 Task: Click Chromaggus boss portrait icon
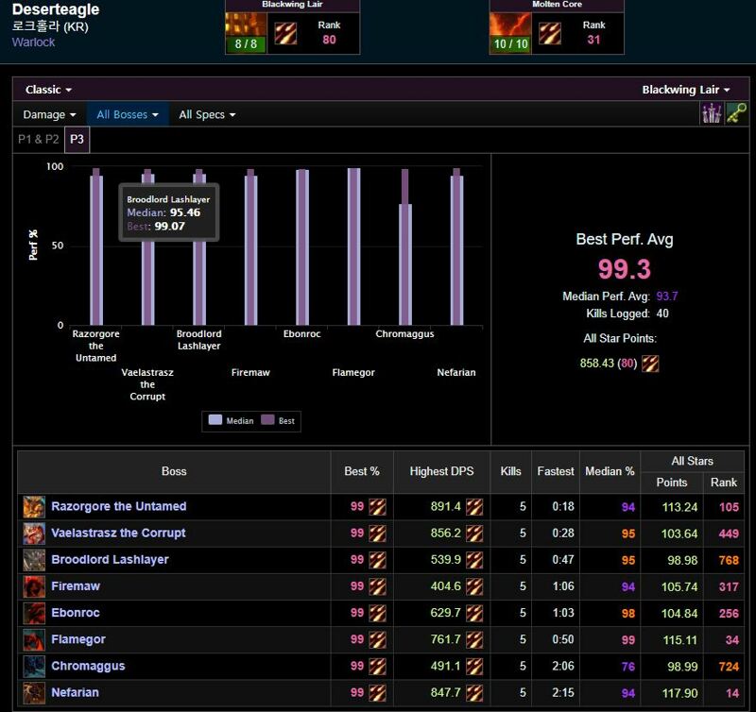(34, 667)
